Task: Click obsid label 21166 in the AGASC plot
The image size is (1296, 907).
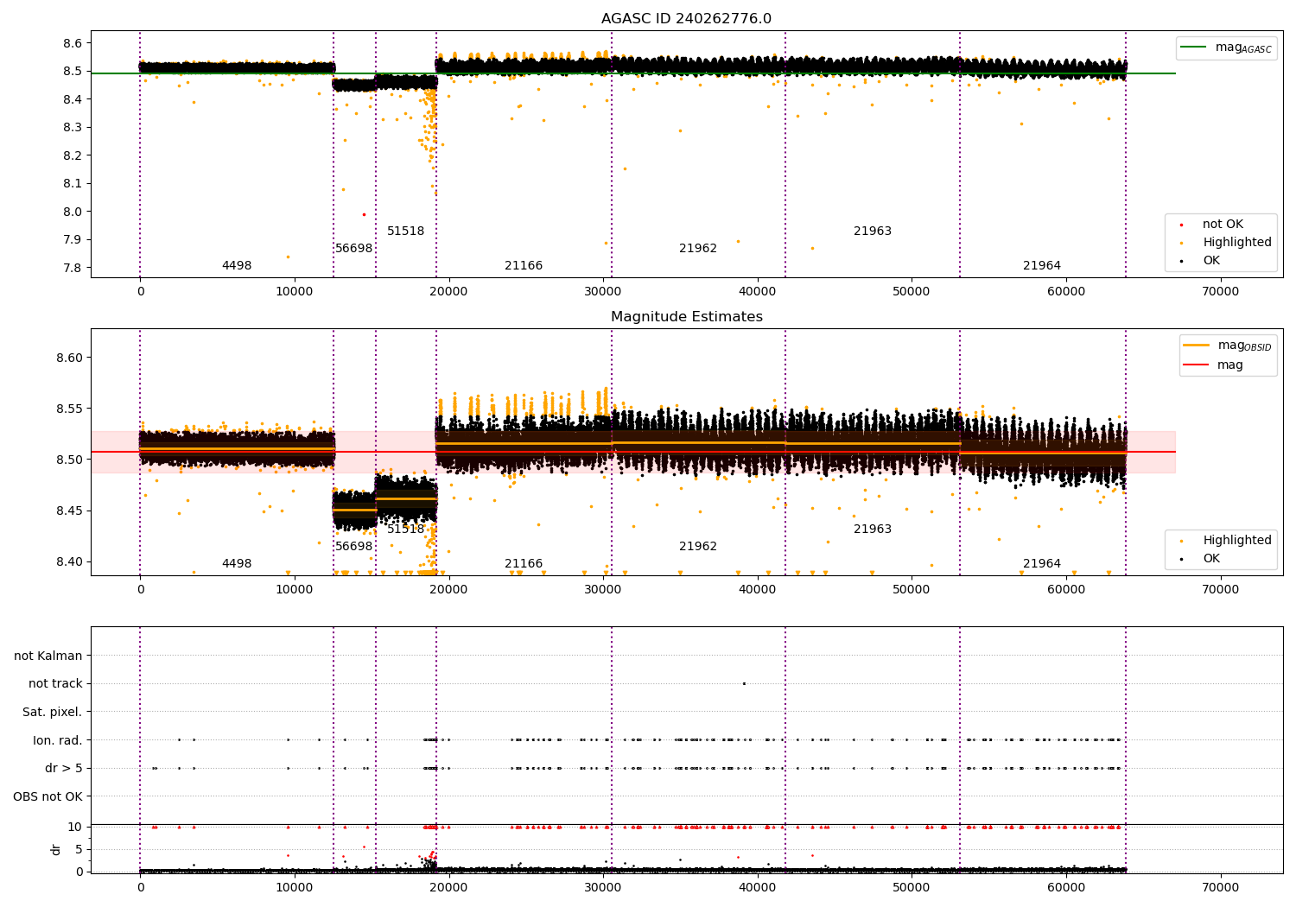Action: click(x=524, y=266)
